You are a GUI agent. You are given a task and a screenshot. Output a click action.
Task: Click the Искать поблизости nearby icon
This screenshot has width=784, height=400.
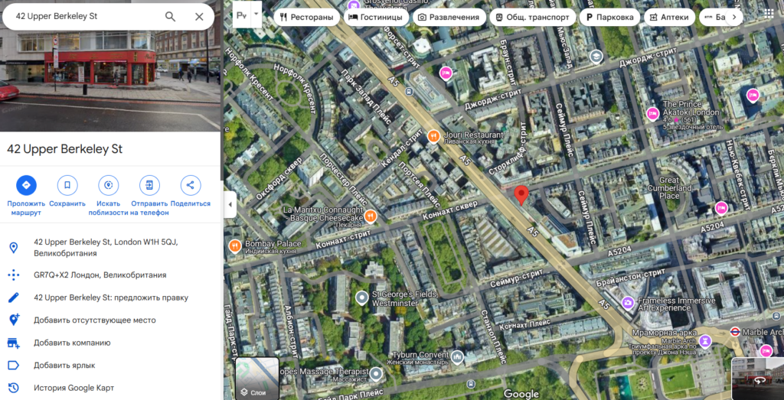[x=109, y=185]
